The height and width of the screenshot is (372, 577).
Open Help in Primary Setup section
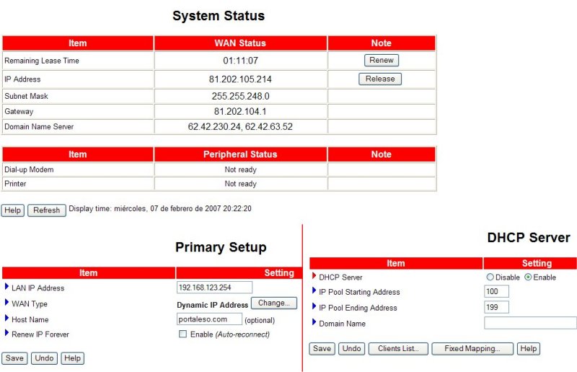click(x=72, y=358)
